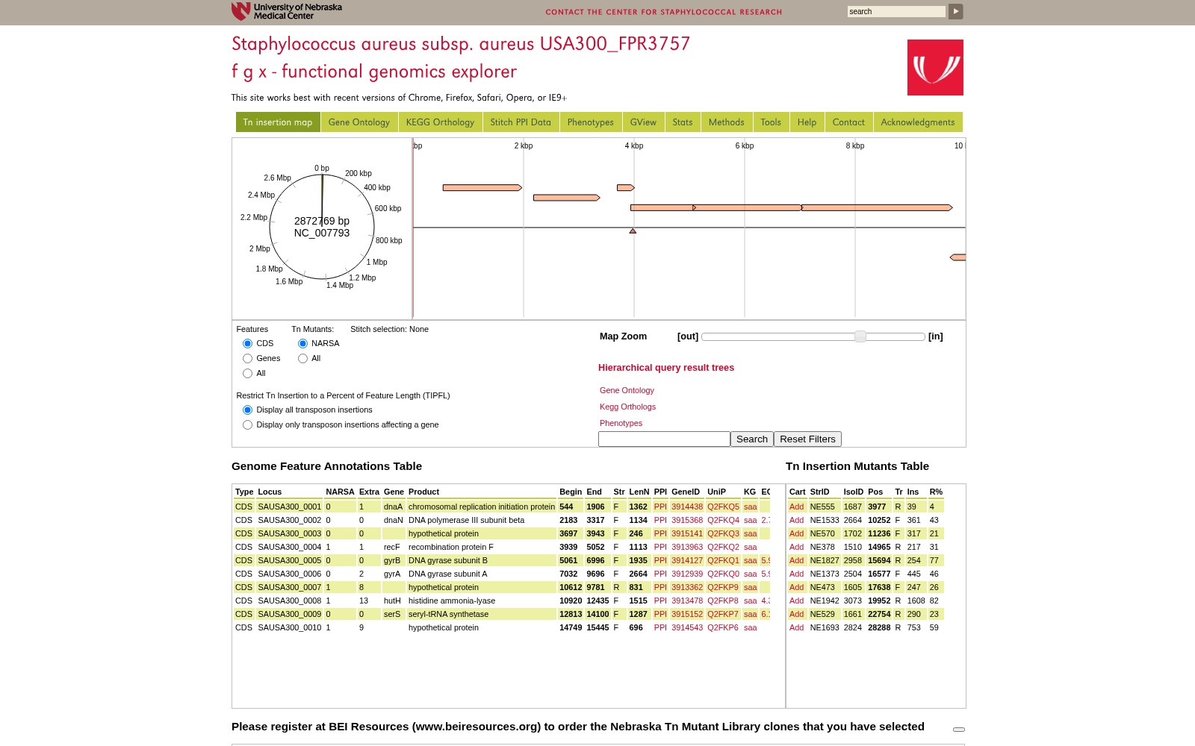1195x746 pixels.
Task: Choose Display all transposon insertions
Action: (x=247, y=410)
